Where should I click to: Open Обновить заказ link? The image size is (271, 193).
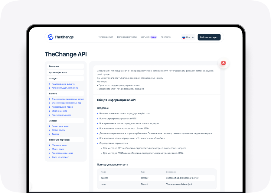pos(59,145)
